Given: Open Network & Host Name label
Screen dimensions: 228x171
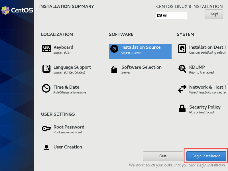Looking at the screenshot, I should tap(208, 87).
